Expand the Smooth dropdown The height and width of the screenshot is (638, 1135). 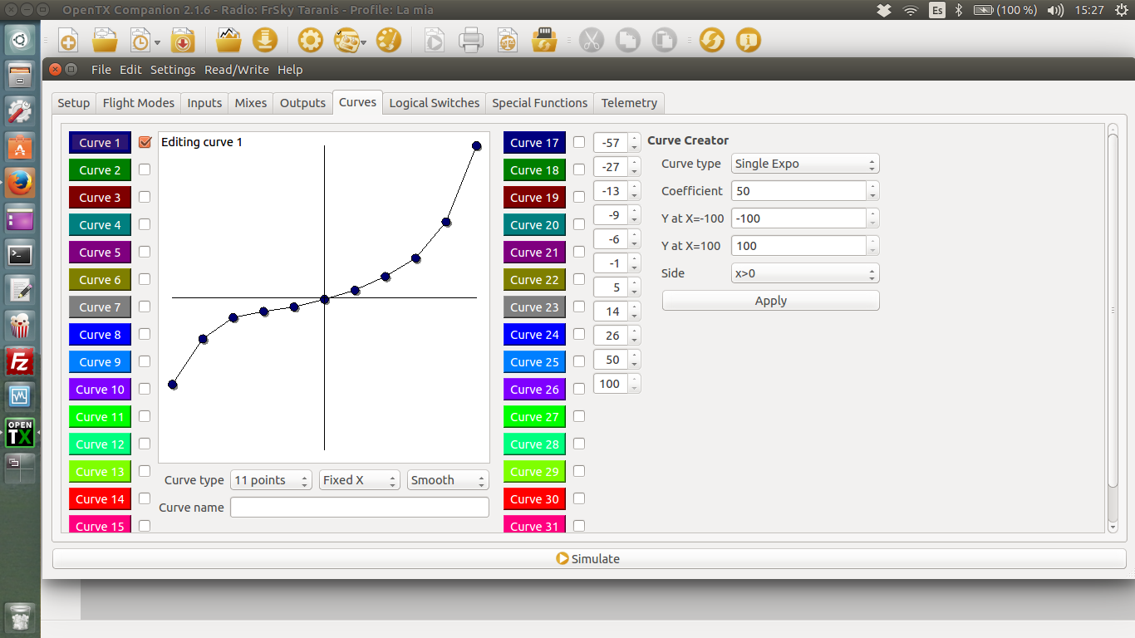click(447, 480)
